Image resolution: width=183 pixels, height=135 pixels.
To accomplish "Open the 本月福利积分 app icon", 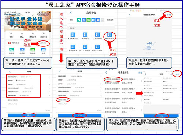I will click(x=73, y=35).
